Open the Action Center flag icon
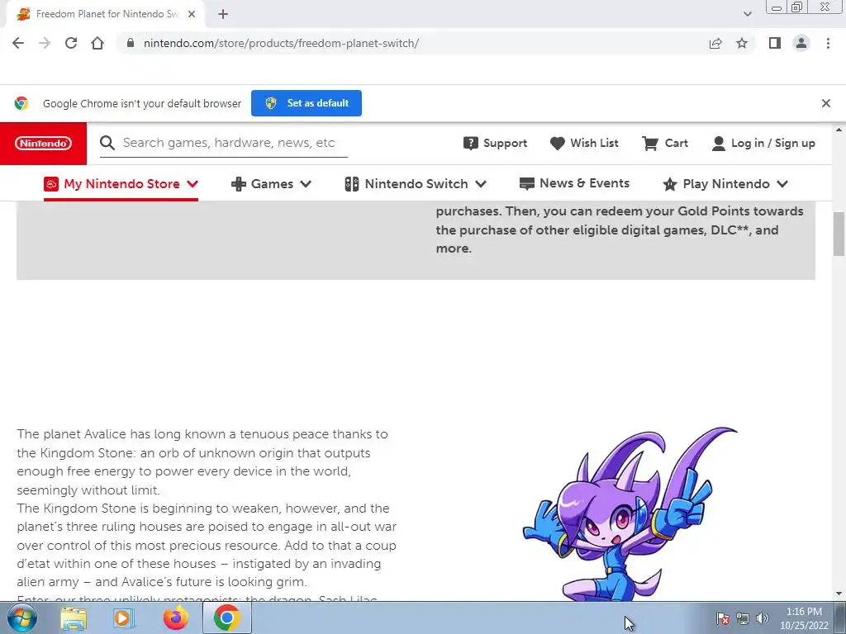 click(723, 618)
